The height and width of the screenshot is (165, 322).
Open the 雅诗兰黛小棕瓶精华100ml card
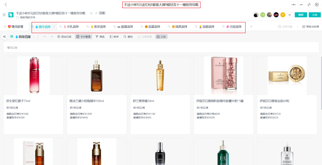pos(97,95)
